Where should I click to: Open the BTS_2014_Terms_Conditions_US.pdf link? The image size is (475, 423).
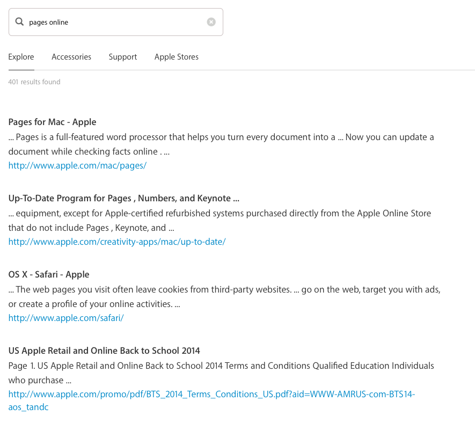point(211,400)
